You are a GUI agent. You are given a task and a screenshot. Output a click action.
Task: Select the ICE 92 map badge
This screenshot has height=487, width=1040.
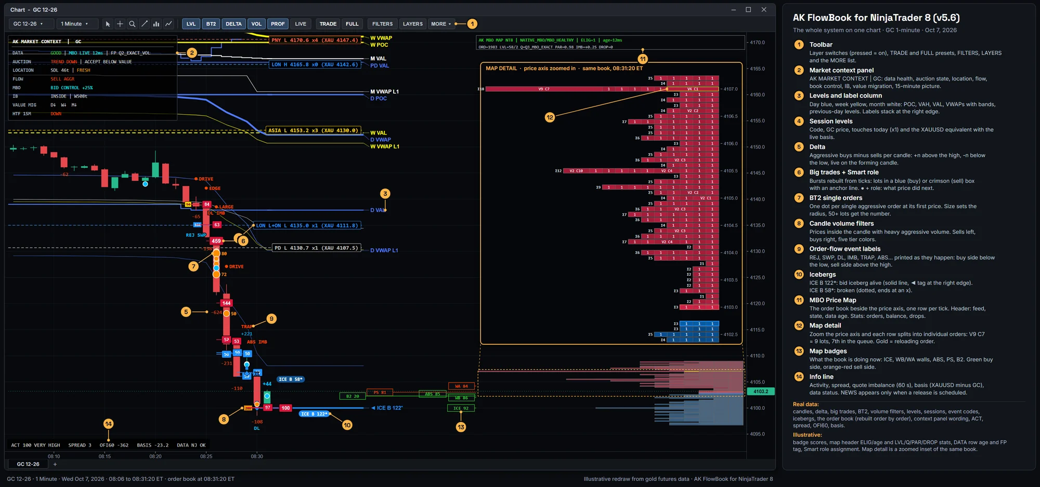click(461, 409)
